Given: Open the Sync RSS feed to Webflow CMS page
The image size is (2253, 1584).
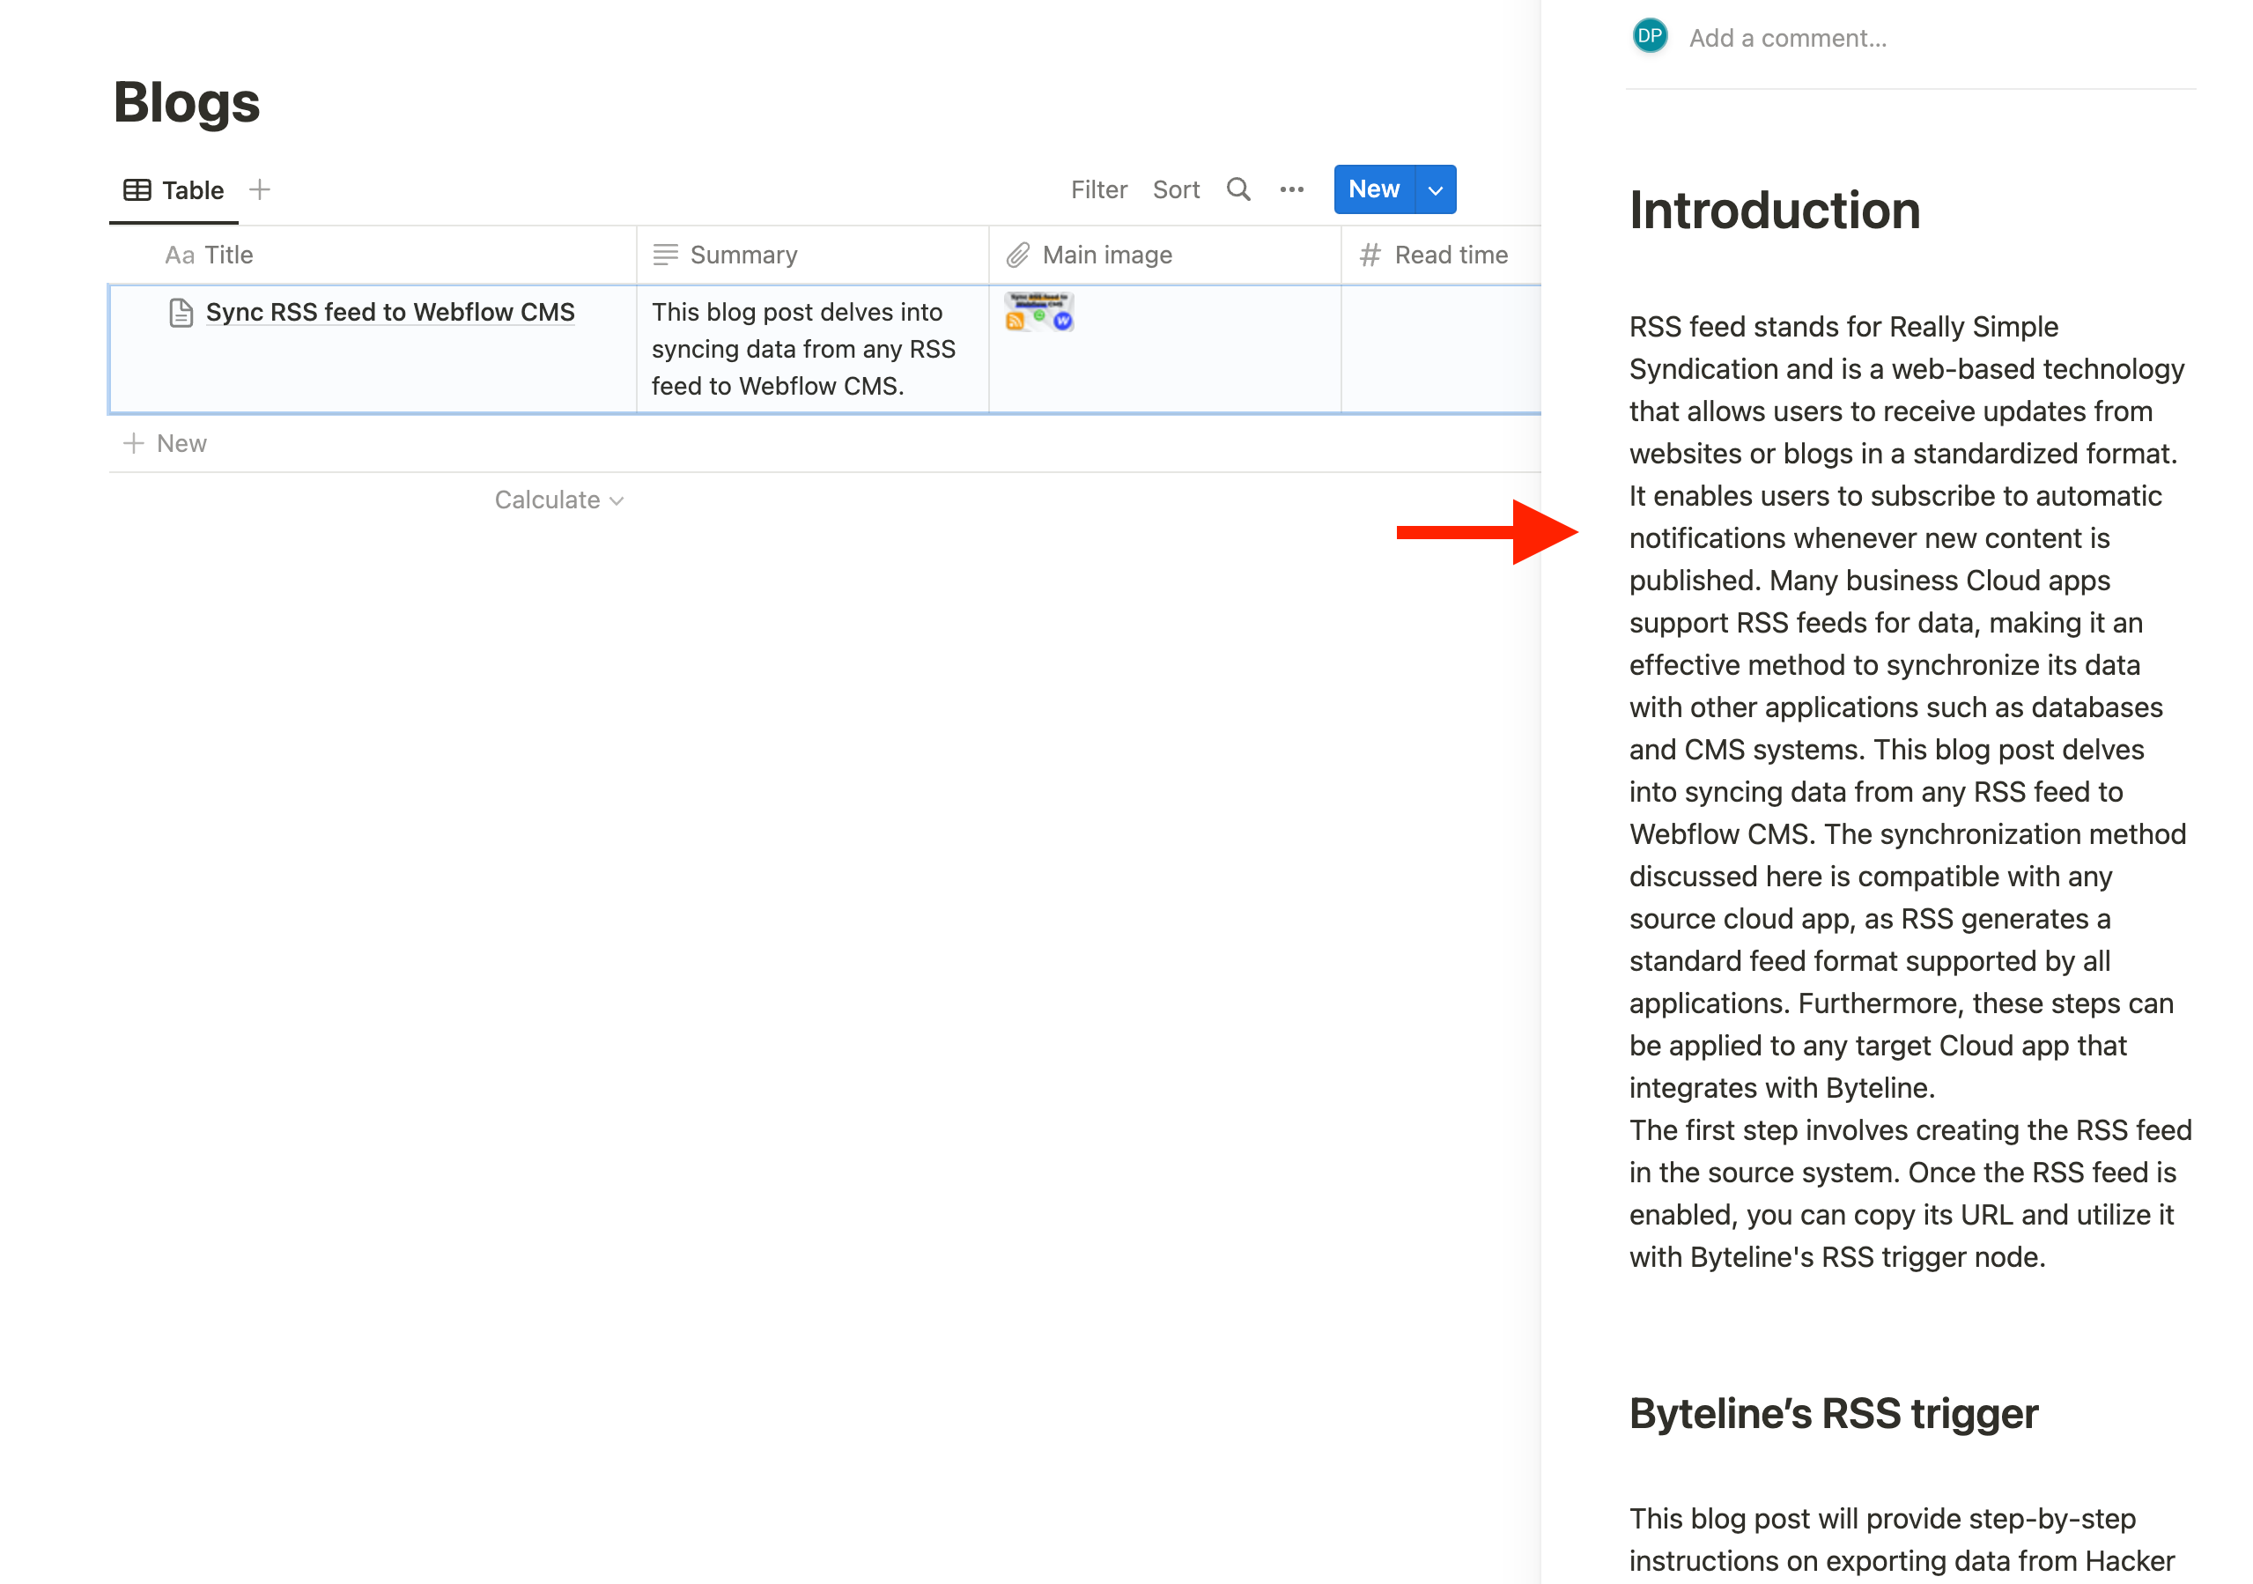Looking at the screenshot, I should [x=389, y=312].
